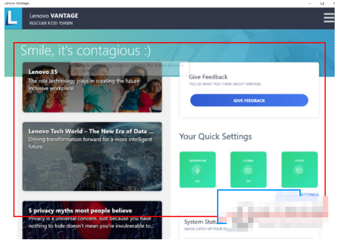This screenshot has width=340, height=245.
Task: Minimize the Lenovo Vantage window
Action: (309, 3)
